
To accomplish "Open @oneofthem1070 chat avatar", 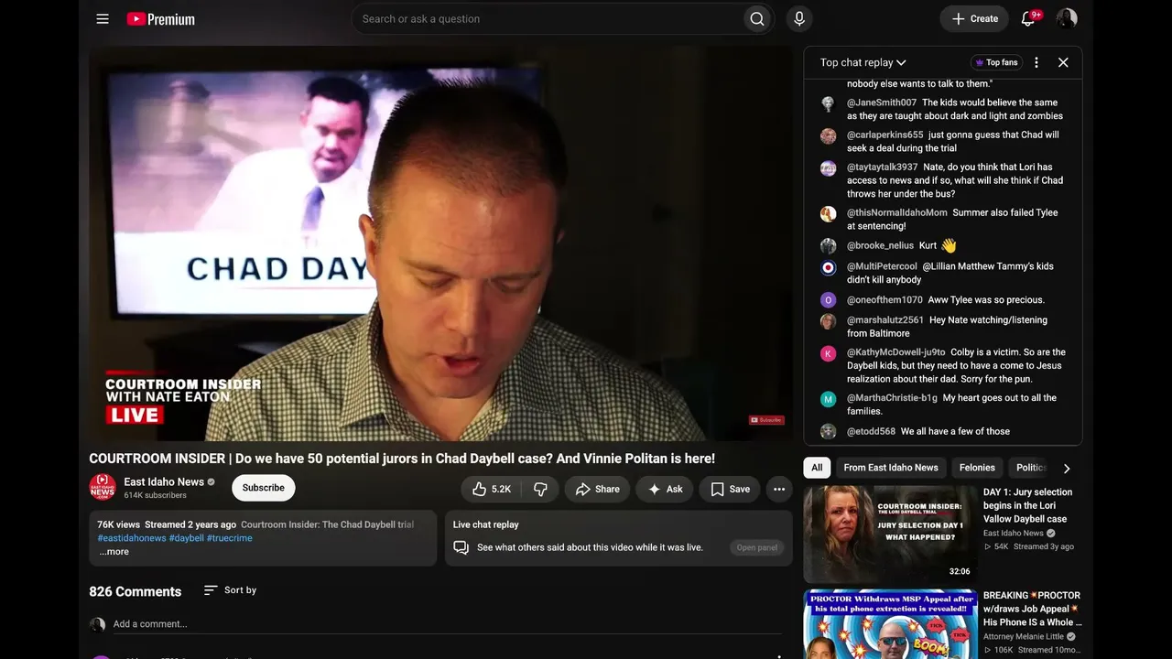I will (829, 300).
